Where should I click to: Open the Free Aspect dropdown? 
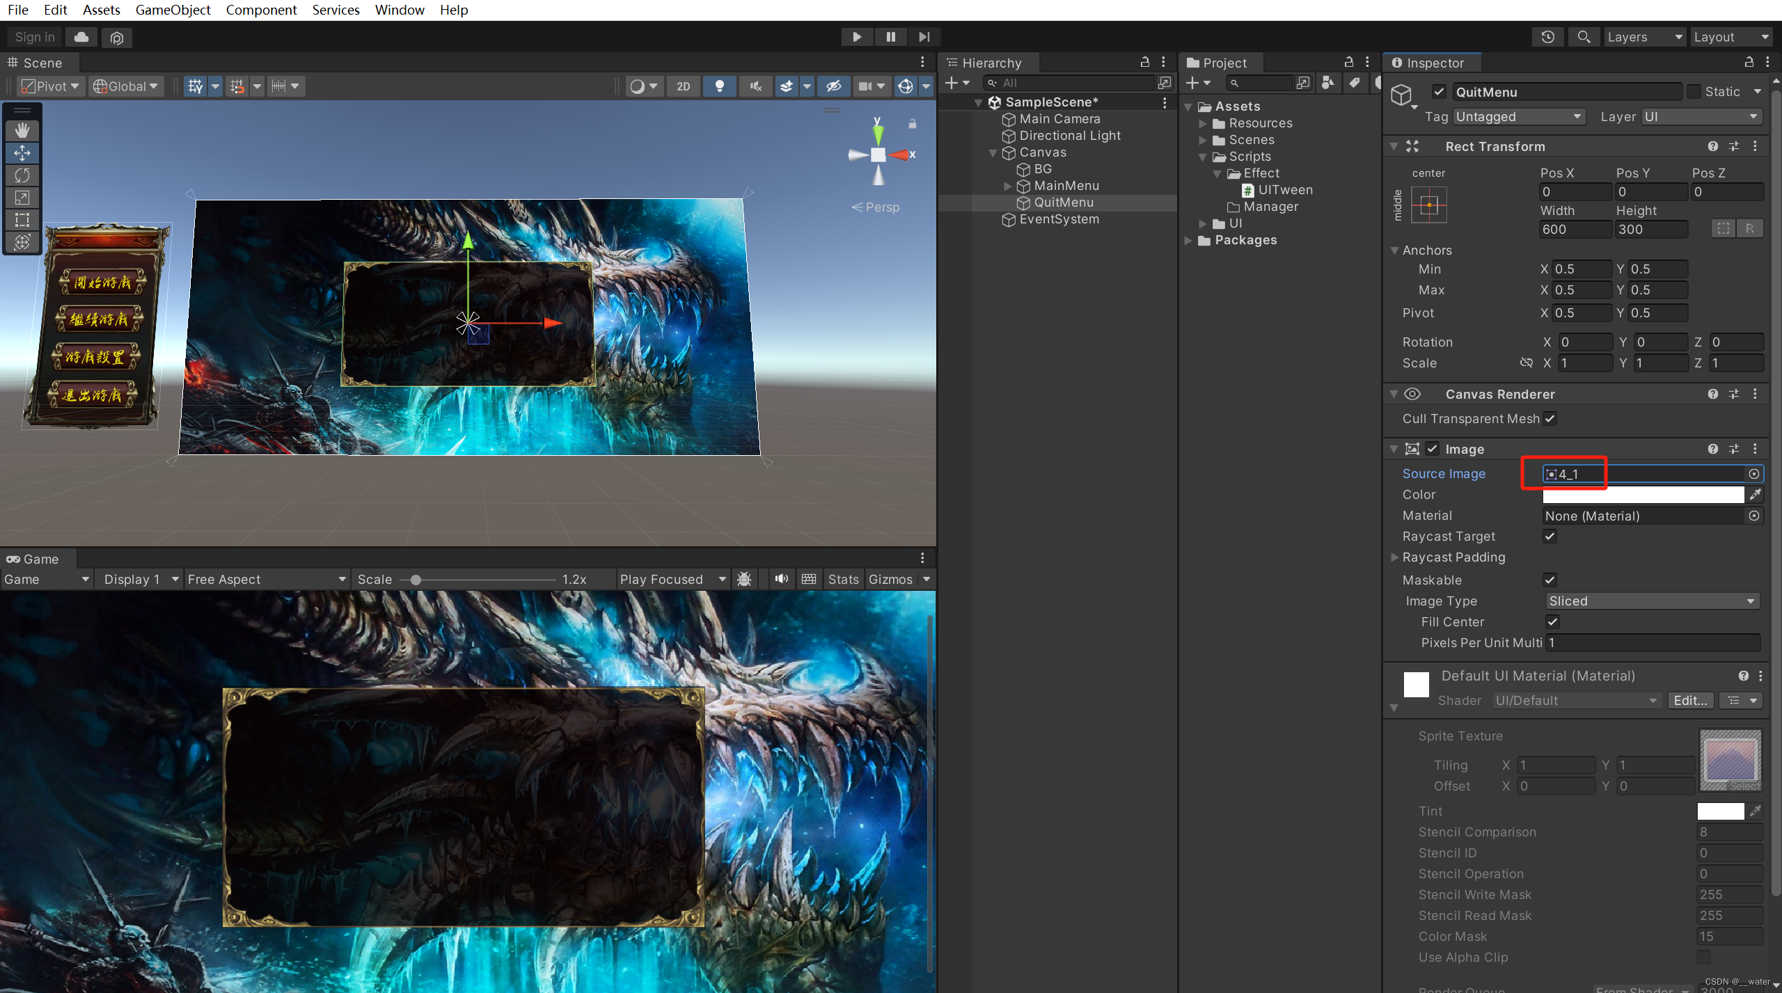[x=267, y=579]
